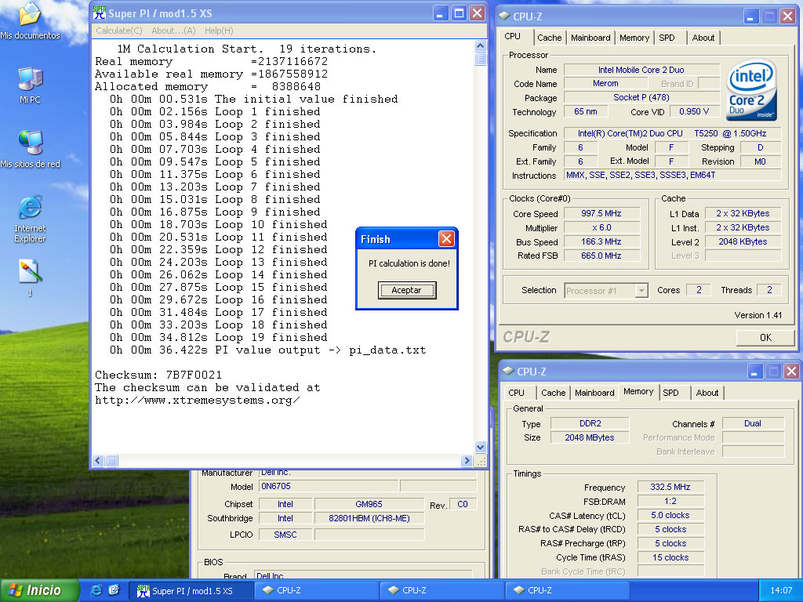Click top CPU-Z window title icon
Screen dimensions: 803x602
click(x=504, y=16)
